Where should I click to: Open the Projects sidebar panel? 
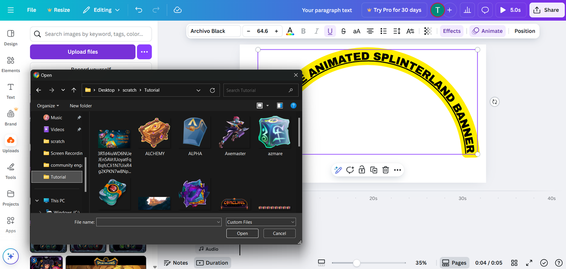11,197
